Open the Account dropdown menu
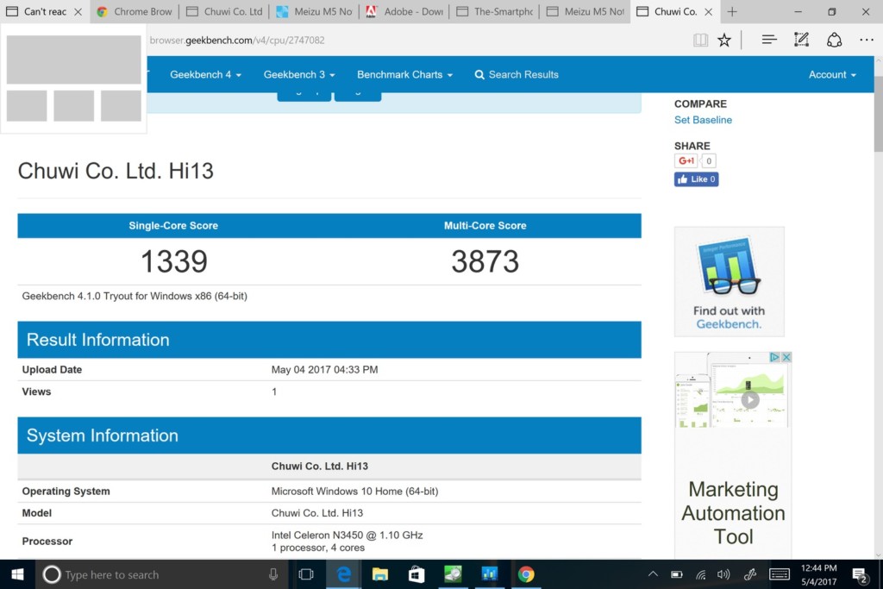883x589 pixels. coord(832,74)
